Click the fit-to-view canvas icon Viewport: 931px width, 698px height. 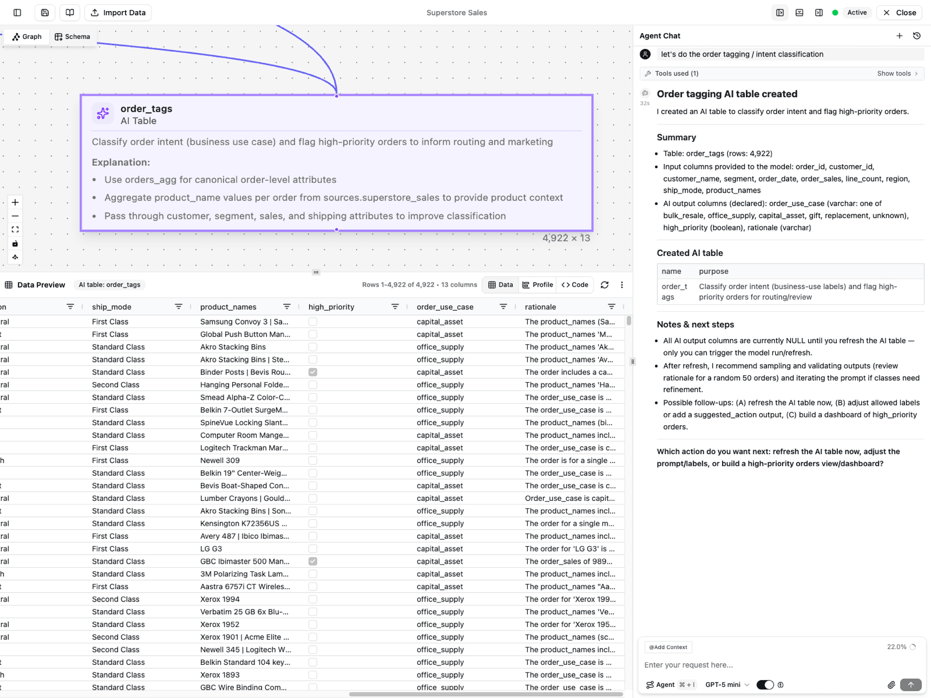click(x=15, y=230)
